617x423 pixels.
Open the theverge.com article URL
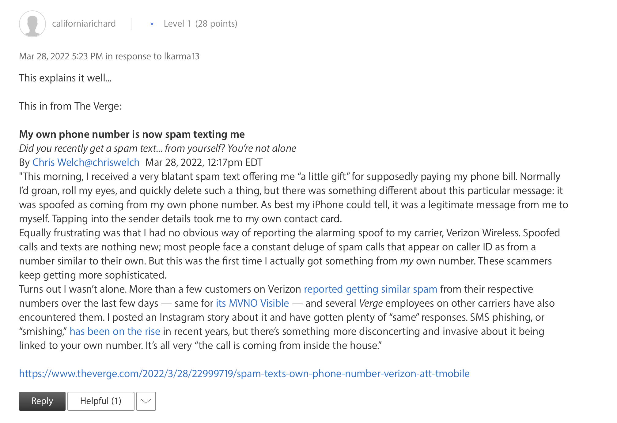[244, 373]
